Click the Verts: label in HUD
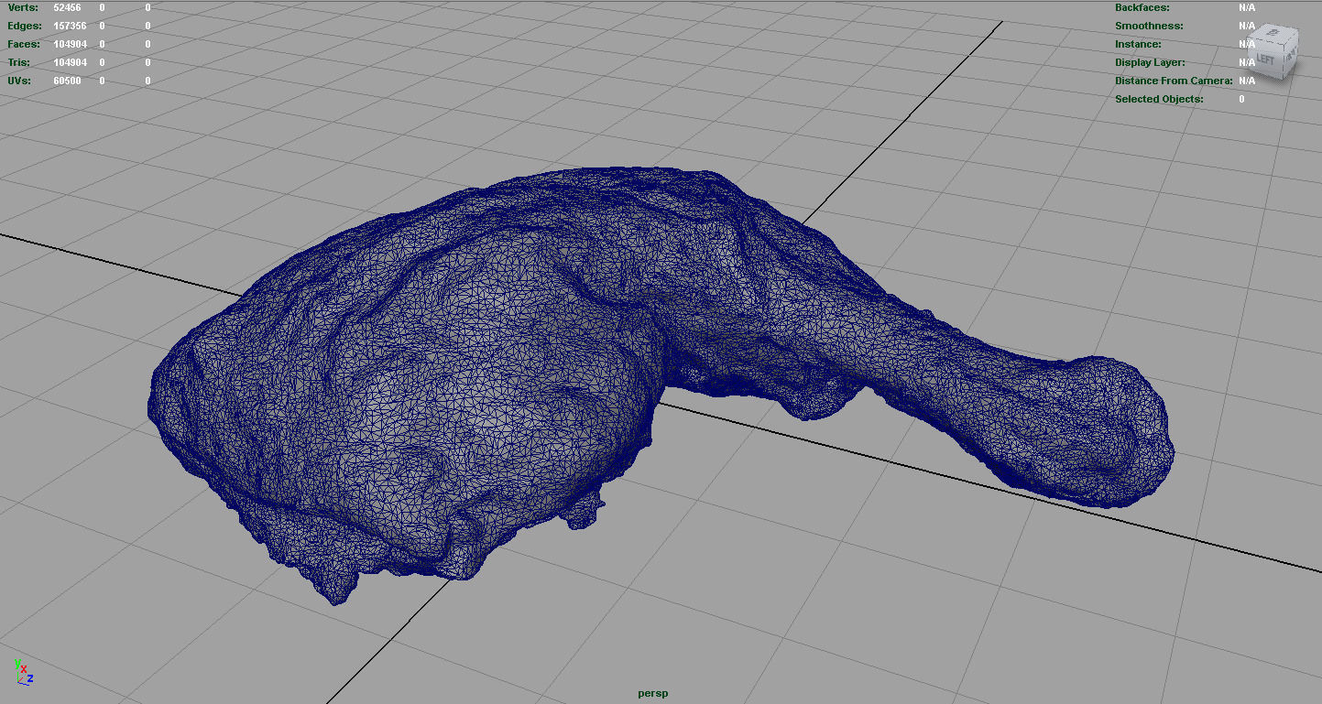This screenshot has width=1322, height=704. [x=23, y=7]
